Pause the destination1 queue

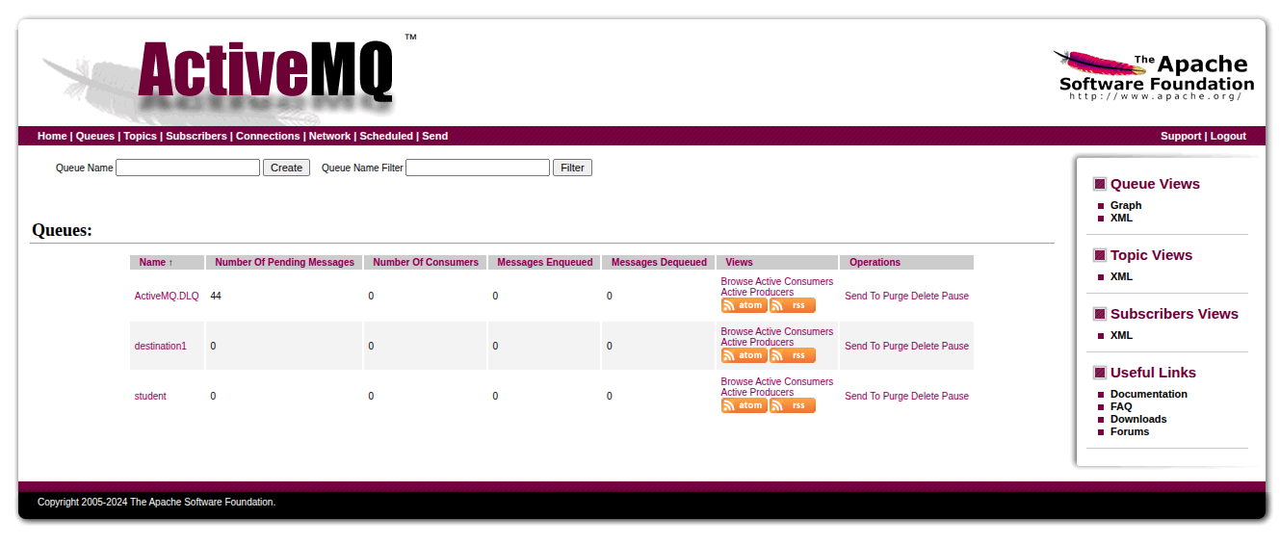pos(955,346)
